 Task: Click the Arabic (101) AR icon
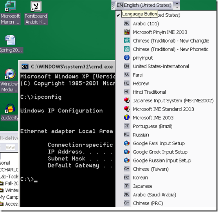[127, 23]
